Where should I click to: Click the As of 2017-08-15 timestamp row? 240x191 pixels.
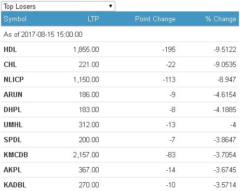120,34
